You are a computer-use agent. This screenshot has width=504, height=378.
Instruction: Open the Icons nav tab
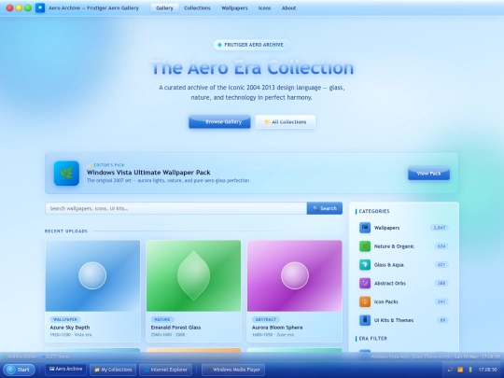[264, 8]
